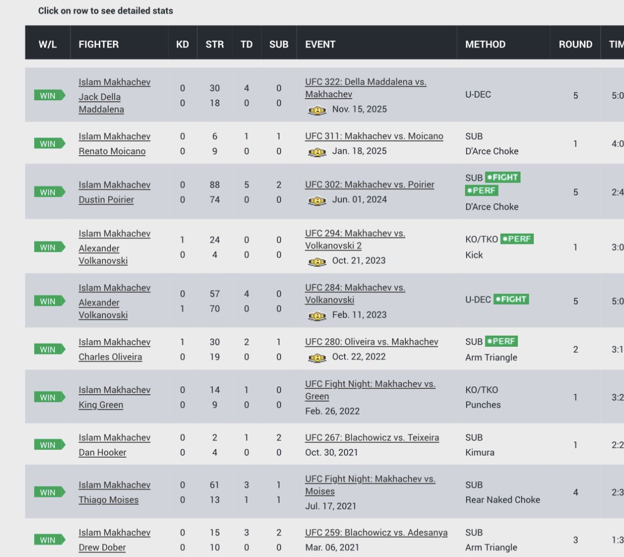Open UFC 302: Makhachev vs. Poirier event

click(370, 185)
